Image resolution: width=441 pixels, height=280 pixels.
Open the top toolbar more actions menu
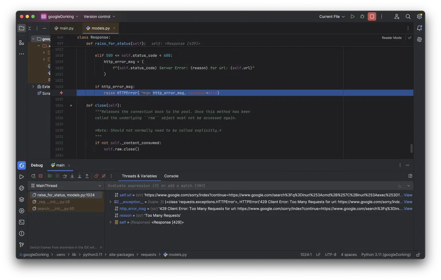click(x=382, y=17)
